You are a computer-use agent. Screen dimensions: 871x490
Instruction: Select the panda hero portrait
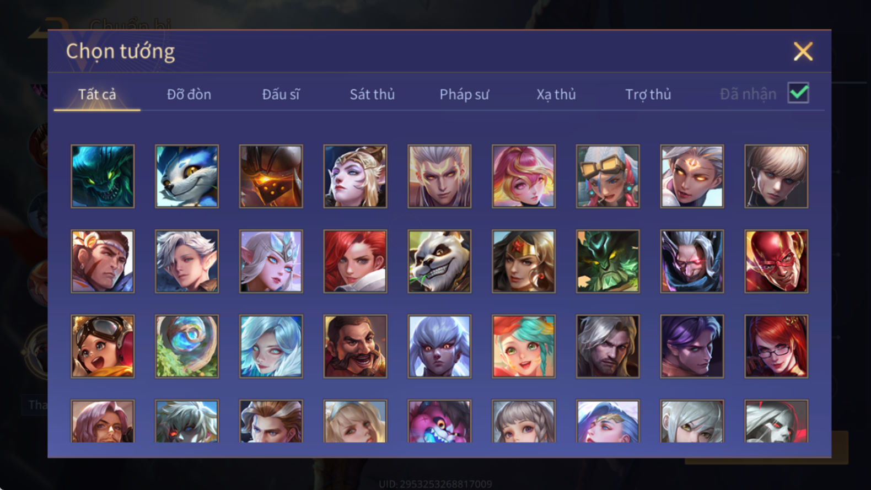click(x=439, y=261)
